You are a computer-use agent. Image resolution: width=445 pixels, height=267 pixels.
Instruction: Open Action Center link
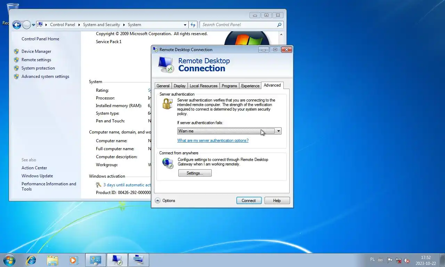(34, 168)
